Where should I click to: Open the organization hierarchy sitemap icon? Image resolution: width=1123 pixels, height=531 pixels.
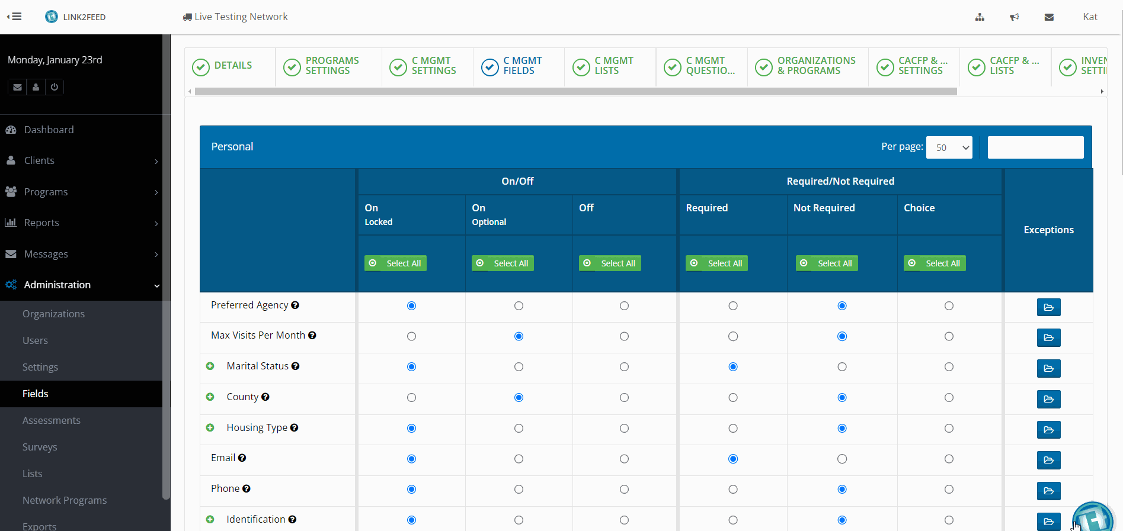[980, 17]
